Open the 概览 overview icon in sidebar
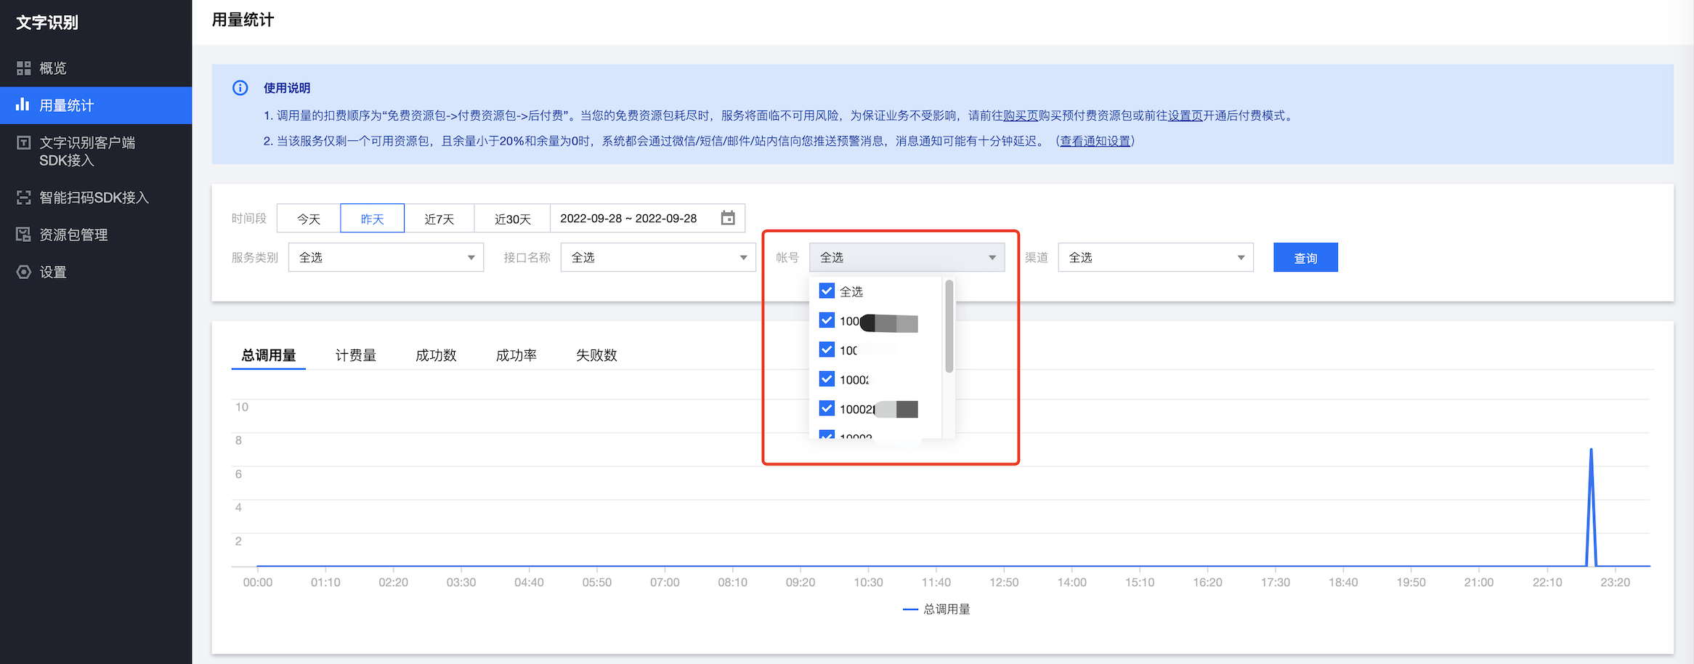 coord(24,68)
